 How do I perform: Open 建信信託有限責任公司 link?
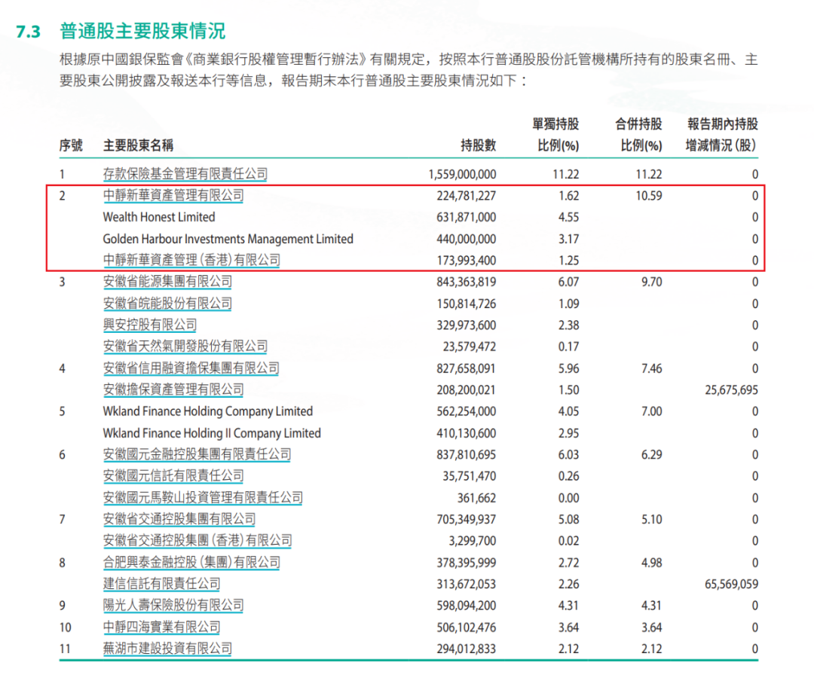[161, 585]
